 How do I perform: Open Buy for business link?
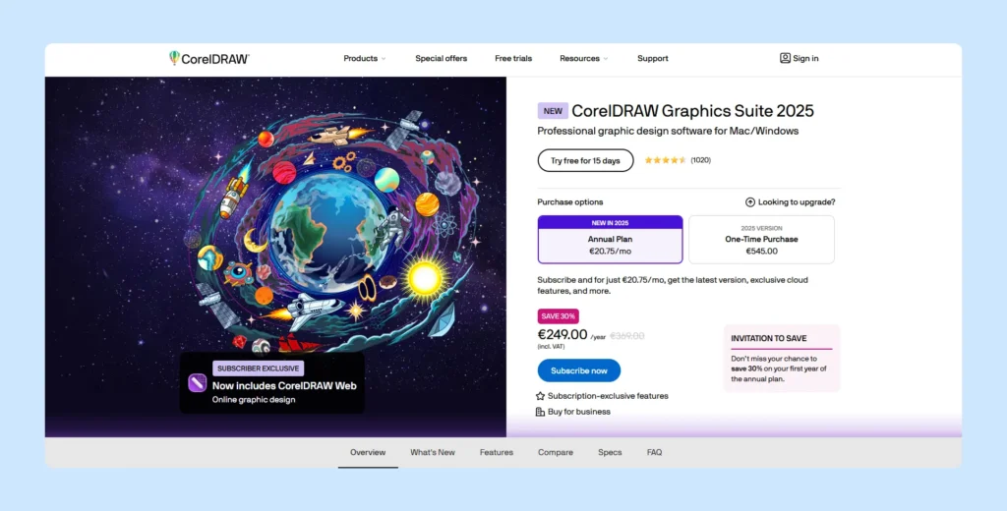pyautogui.click(x=579, y=412)
